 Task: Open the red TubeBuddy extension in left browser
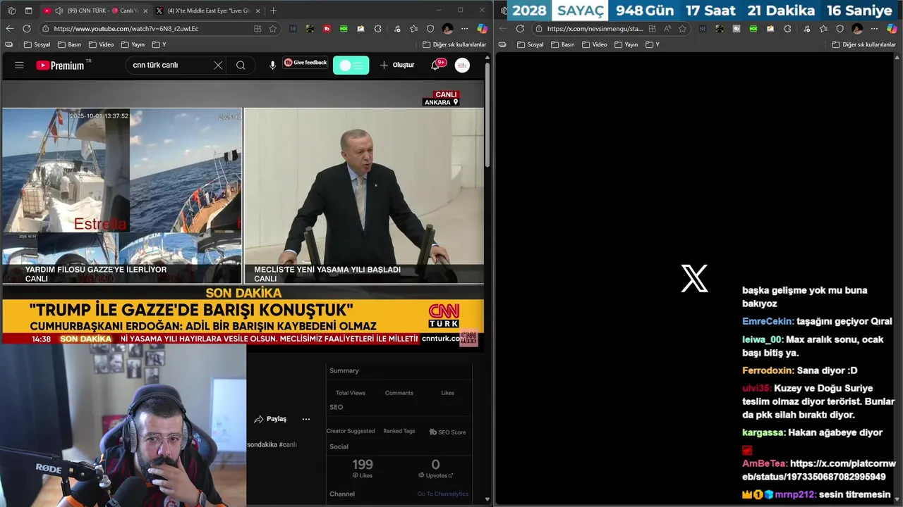pyautogui.click(x=327, y=29)
